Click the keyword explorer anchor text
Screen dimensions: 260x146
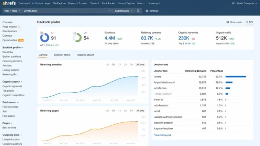coord(164,129)
